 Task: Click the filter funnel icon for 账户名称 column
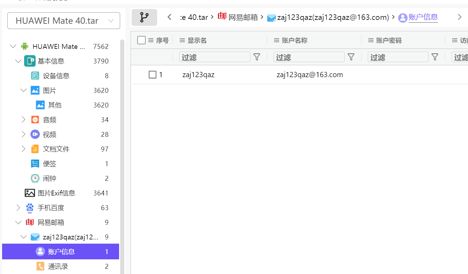tap(351, 57)
